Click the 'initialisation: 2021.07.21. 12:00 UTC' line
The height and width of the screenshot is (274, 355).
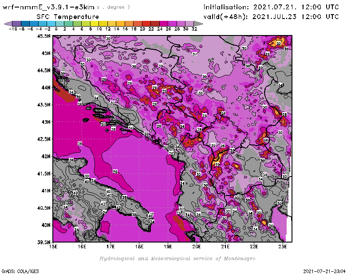coord(271,7)
